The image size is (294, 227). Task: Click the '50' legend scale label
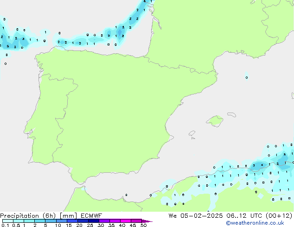[143, 225]
